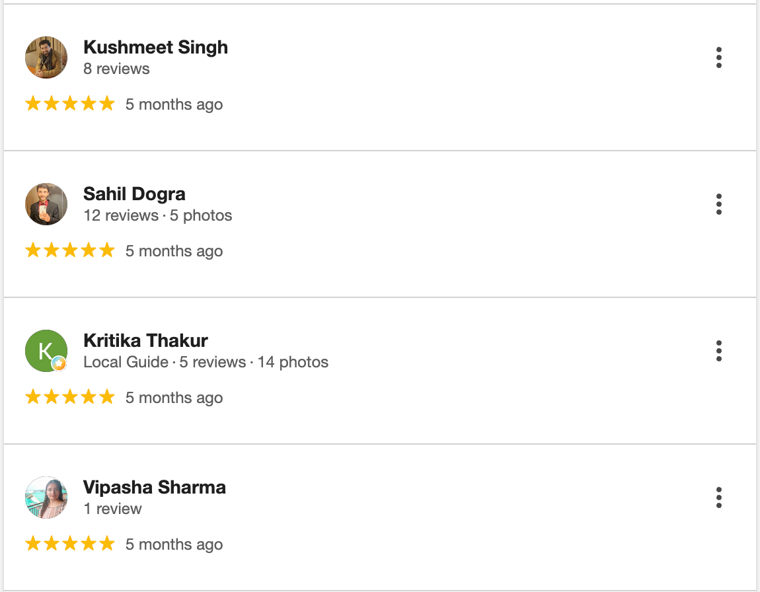This screenshot has height=592, width=760.
Task: Open Kushmeet Singh's review options menu
Action: tap(718, 57)
